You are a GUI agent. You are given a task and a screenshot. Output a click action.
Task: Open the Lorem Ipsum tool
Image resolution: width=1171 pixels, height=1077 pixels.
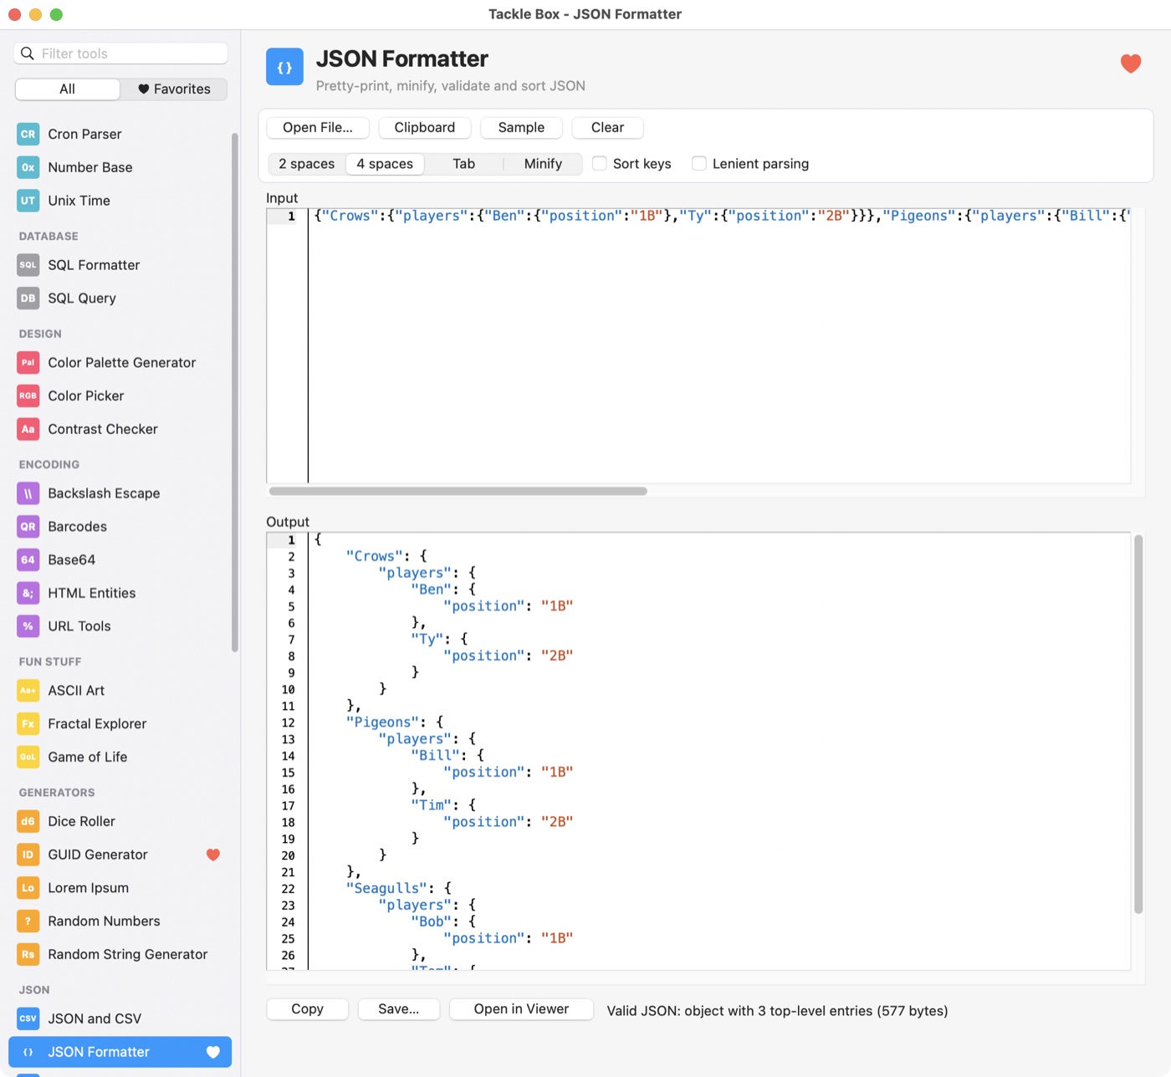121,888
